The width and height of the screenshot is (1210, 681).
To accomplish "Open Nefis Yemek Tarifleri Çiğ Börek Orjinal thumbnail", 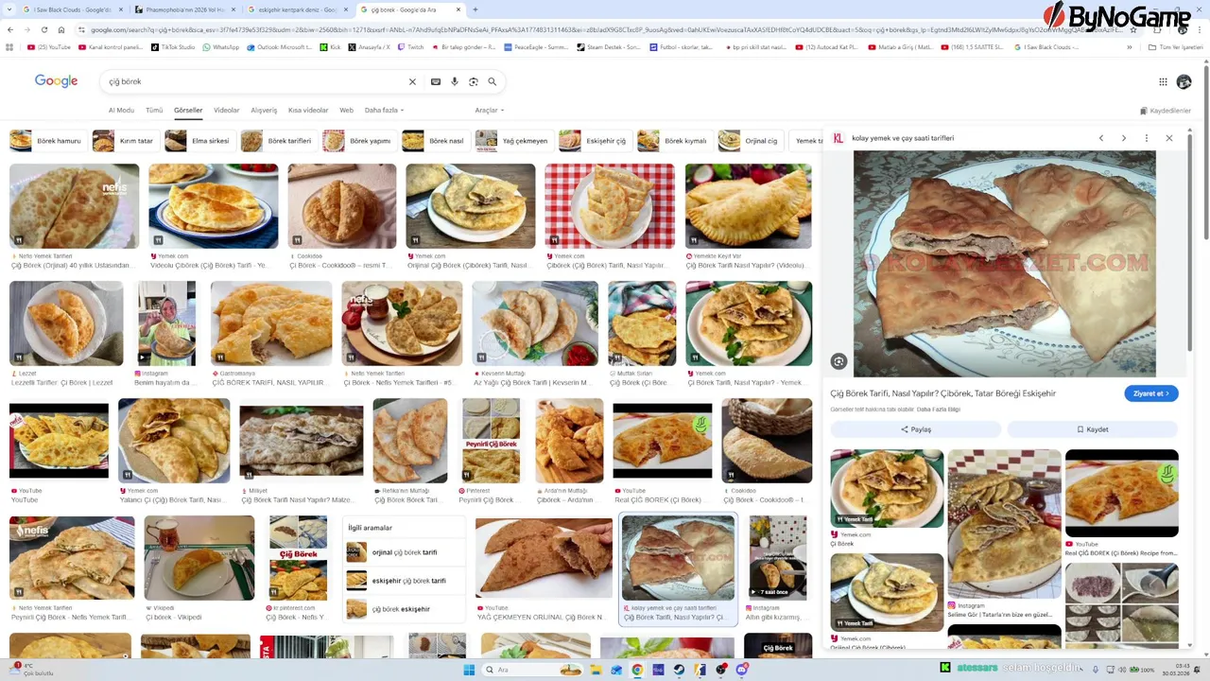I will pos(74,206).
